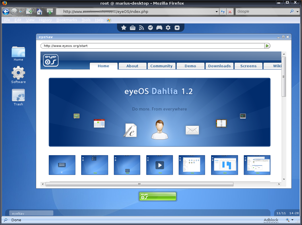Click the down-arrow box icon in eyeOS dock
The image size is (302, 225).
pos(177,28)
